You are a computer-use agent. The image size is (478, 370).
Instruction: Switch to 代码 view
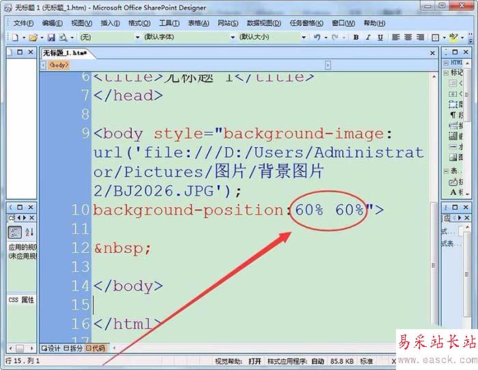[96, 348]
